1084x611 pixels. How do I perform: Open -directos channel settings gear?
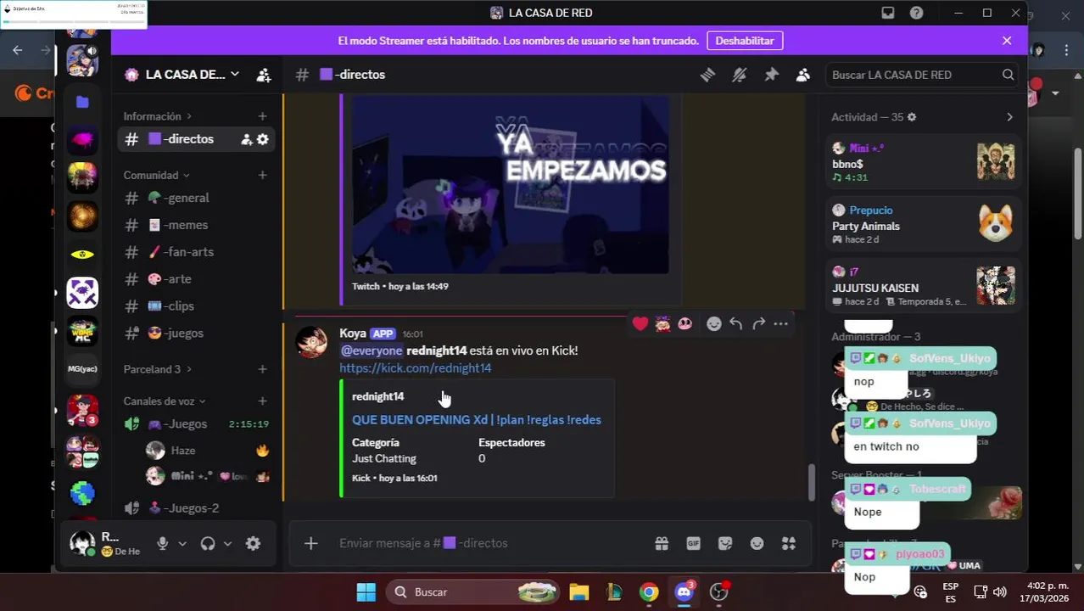263,139
